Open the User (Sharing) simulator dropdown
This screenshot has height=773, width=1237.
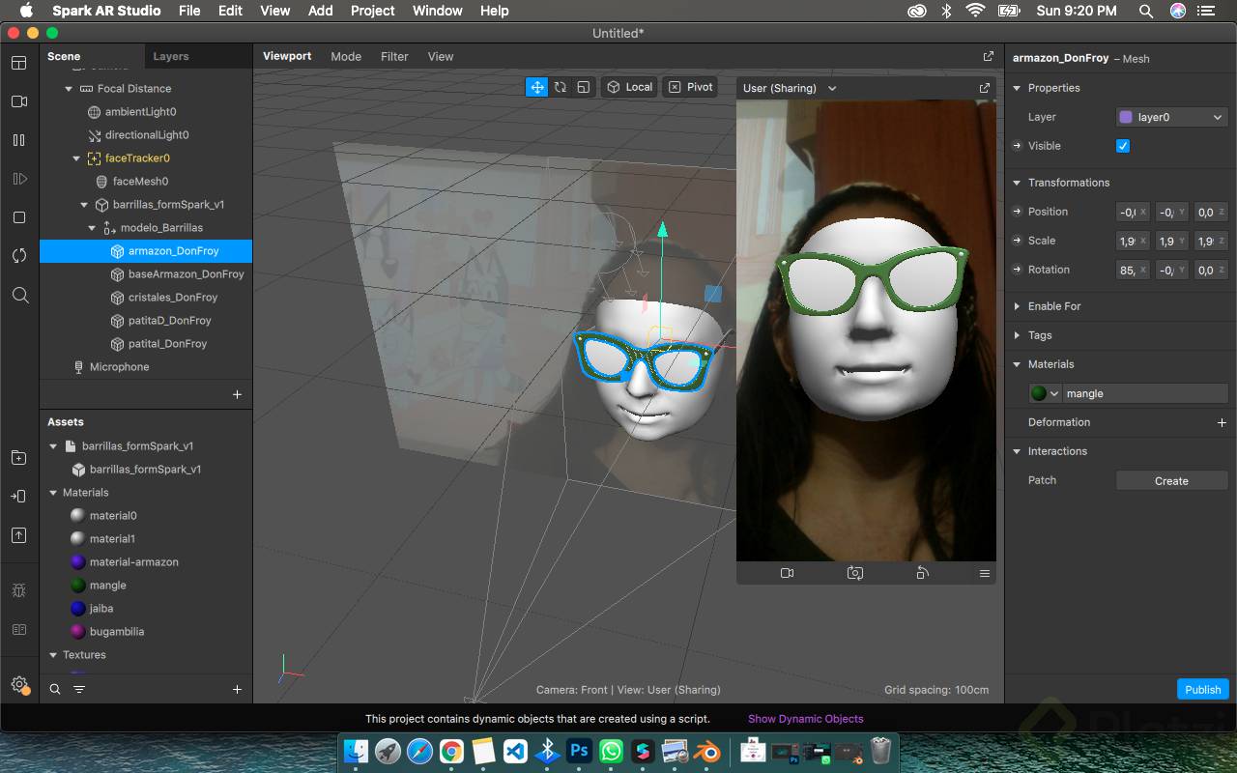(790, 88)
